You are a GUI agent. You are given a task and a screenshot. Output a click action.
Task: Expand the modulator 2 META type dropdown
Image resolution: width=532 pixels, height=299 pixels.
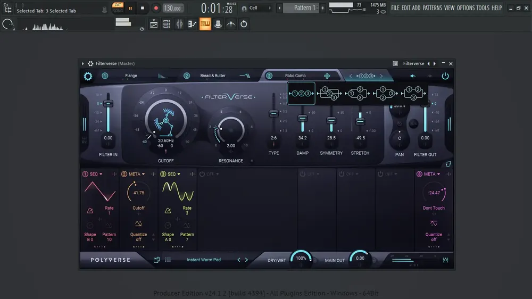pyautogui.click(x=137, y=174)
